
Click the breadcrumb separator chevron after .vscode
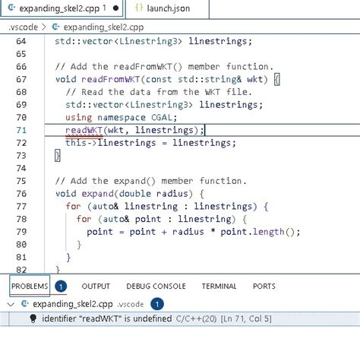pos(44,27)
